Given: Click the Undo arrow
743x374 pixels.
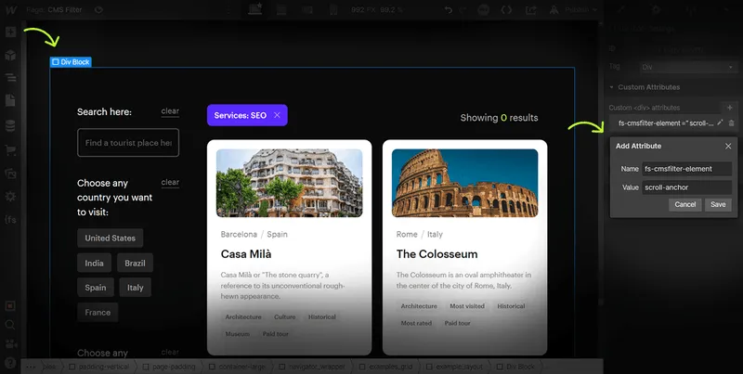Looking at the screenshot, I should tap(449, 9).
